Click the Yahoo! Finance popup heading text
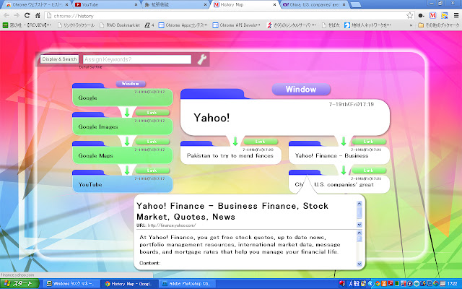 click(232, 211)
